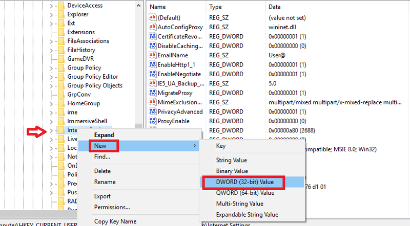Select the wininet.dll data cell
Screen dimensions: 410x226
pyautogui.click(x=282, y=27)
